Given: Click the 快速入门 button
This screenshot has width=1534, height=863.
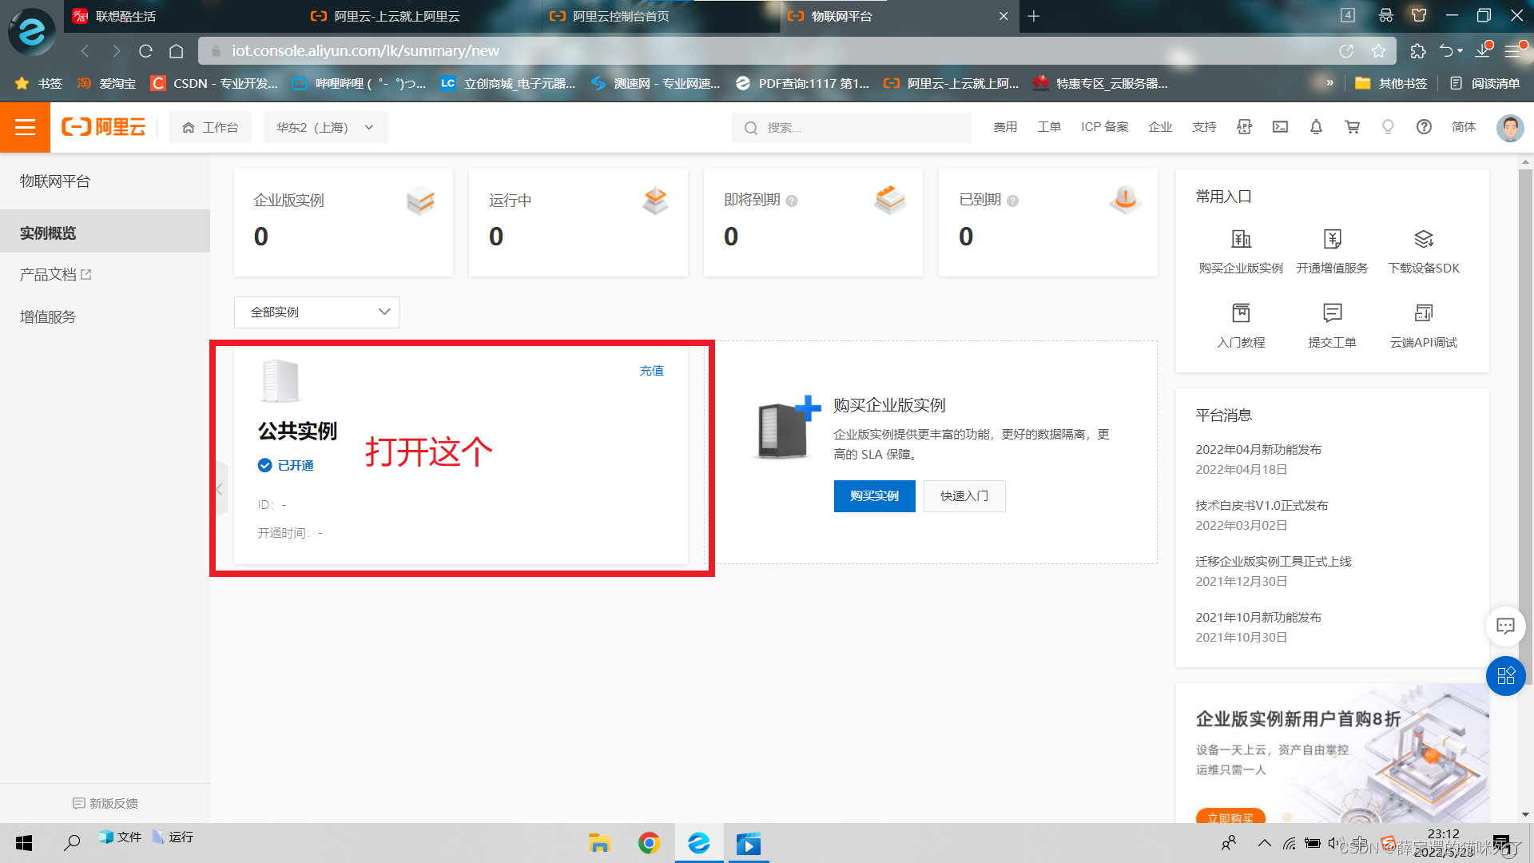Looking at the screenshot, I should [x=964, y=496].
